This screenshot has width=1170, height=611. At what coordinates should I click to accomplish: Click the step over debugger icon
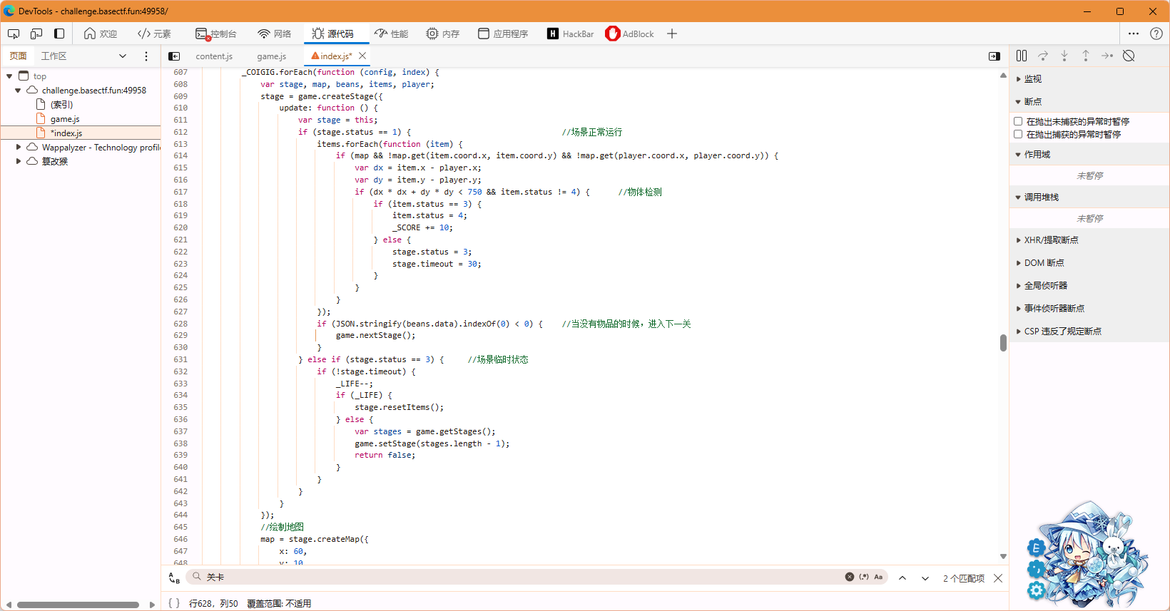click(x=1043, y=56)
